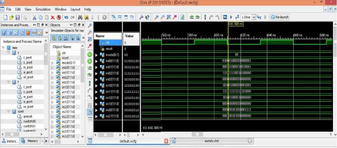Image resolution: width=337 pixels, height=148 pixels.
Task: Click the zoom in icon beside waveform
Action: click(x=90, y=26)
